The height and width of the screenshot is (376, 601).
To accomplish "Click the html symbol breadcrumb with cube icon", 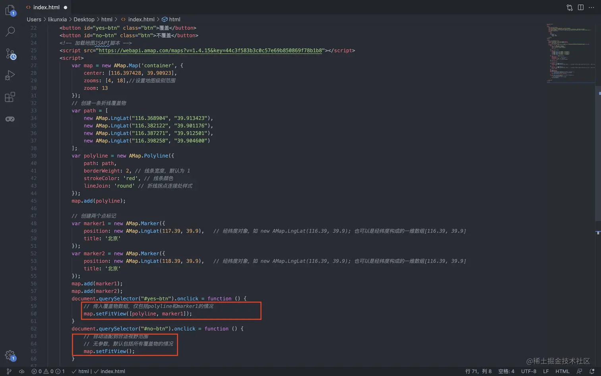I will tap(171, 19).
